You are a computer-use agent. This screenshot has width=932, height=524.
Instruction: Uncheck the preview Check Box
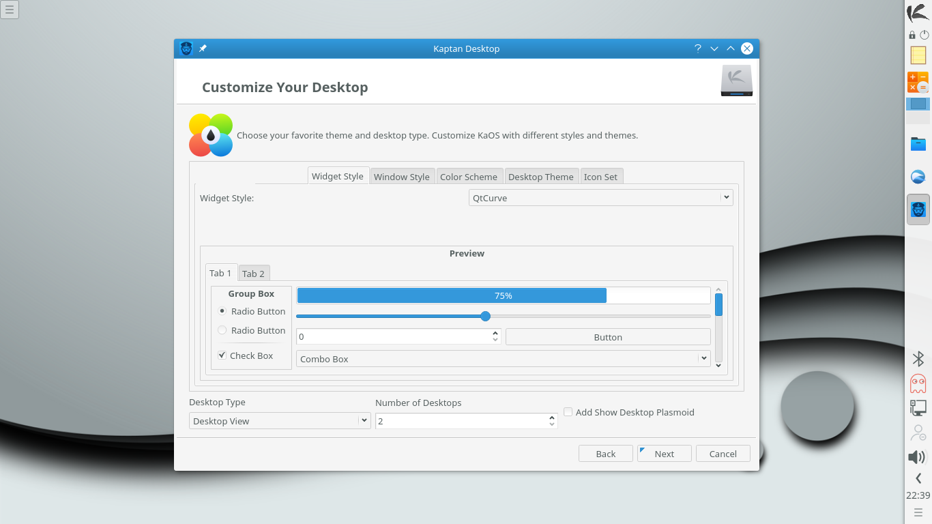(x=245, y=355)
